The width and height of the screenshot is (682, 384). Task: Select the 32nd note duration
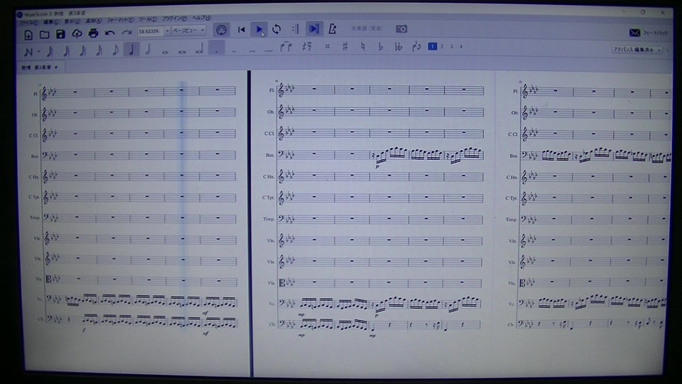pyautogui.click(x=82, y=51)
